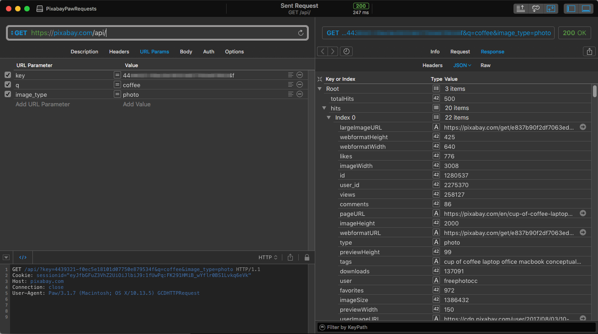The height and width of the screenshot is (334, 598).
Task: Select the totalHits row
Action: coord(454,99)
